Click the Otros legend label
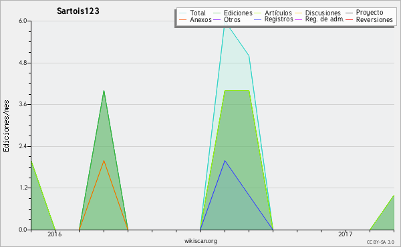 point(232,19)
